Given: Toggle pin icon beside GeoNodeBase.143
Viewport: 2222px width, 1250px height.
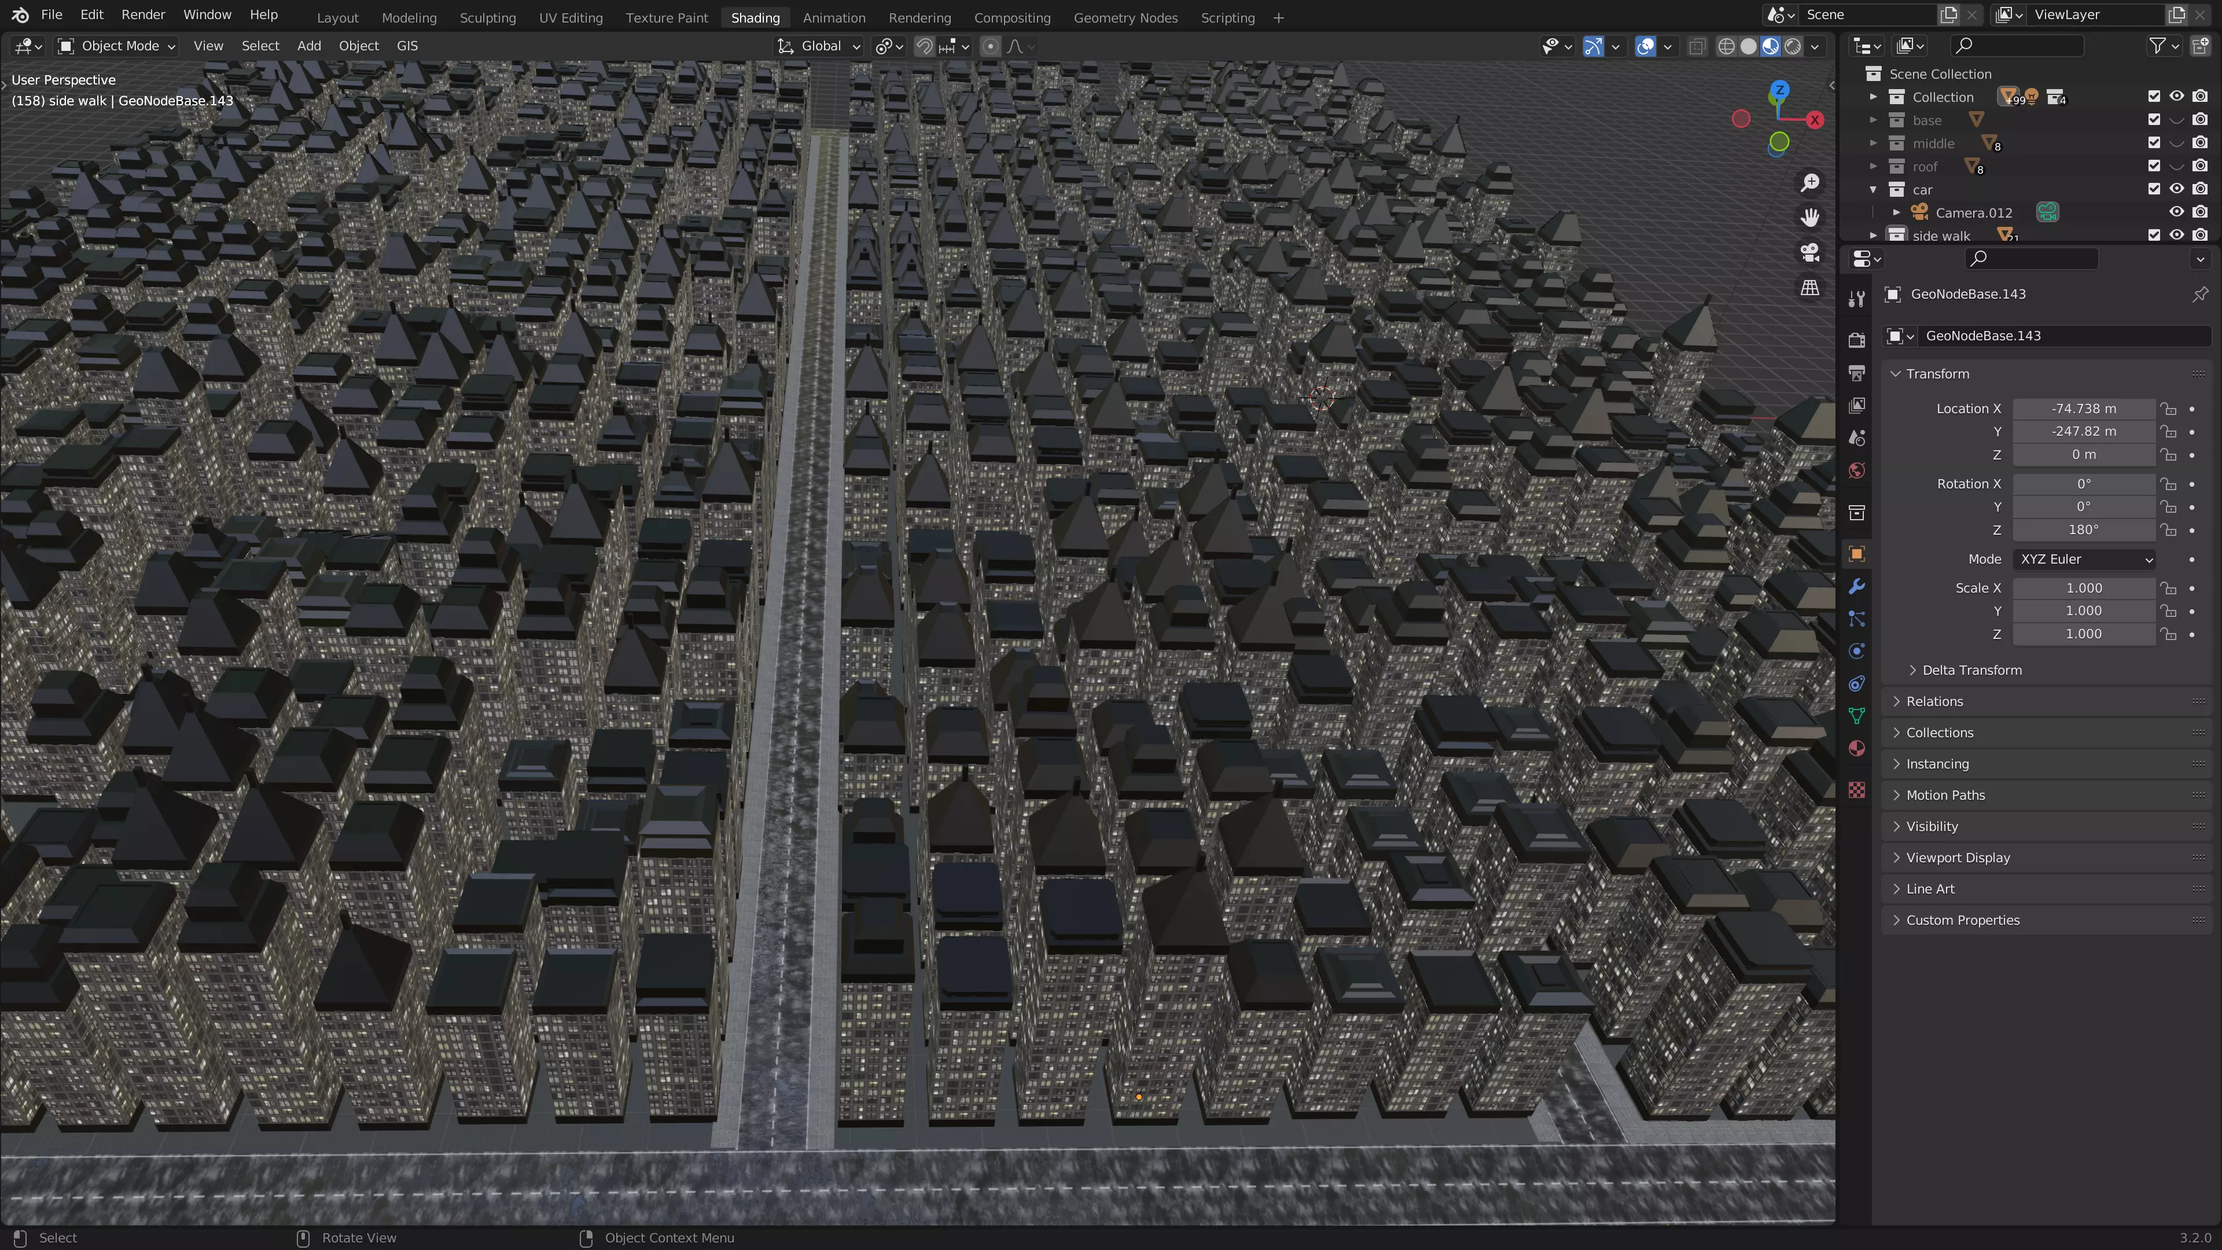Looking at the screenshot, I should 2199,294.
